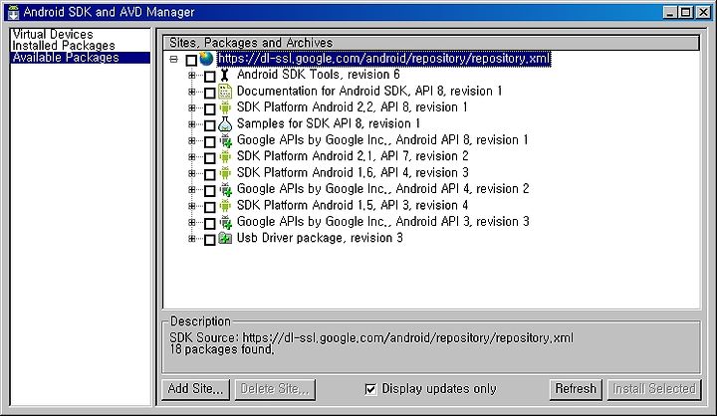Viewport: 717px width, 416px height.
Task: Select the repository.xml URL row
Action: [383, 59]
